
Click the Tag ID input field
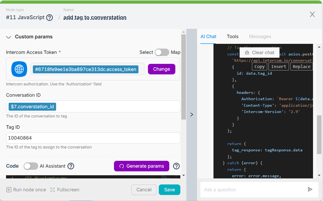[93, 138]
